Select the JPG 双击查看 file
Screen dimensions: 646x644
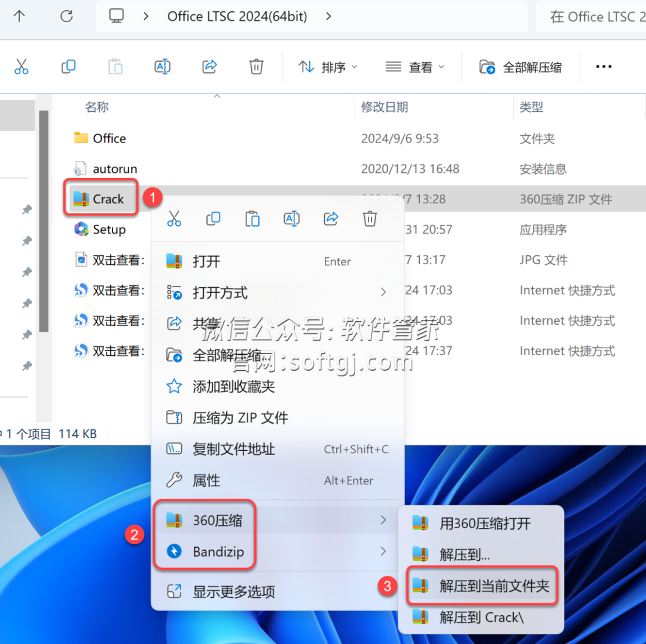click(109, 260)
